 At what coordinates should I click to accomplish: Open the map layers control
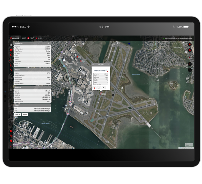click(x=190, y=45)
